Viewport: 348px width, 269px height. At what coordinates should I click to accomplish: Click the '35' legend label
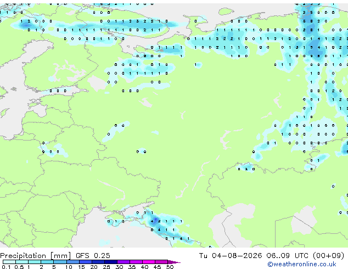point(132,267)
